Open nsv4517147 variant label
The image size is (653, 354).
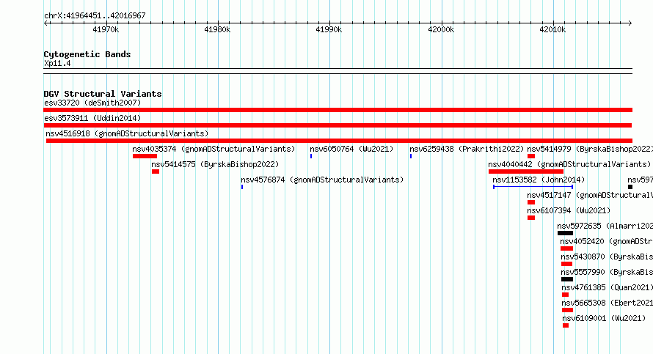590,195
